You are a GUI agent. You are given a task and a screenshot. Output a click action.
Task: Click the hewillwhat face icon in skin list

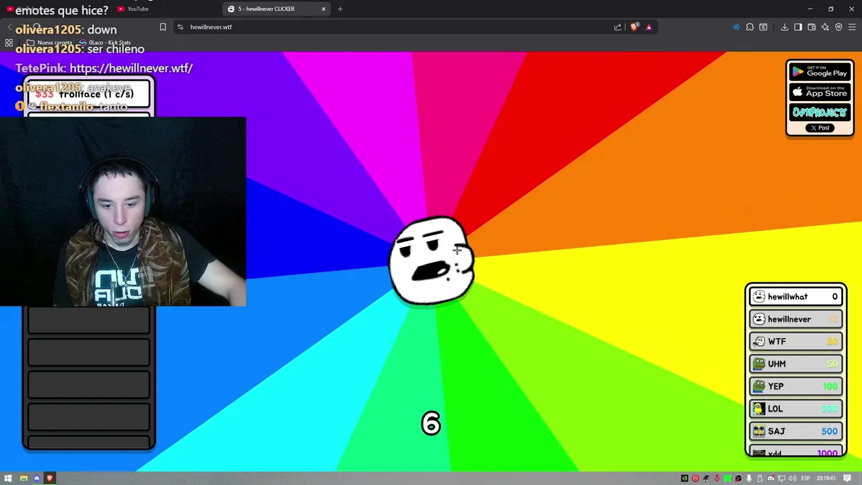point(759,296)
